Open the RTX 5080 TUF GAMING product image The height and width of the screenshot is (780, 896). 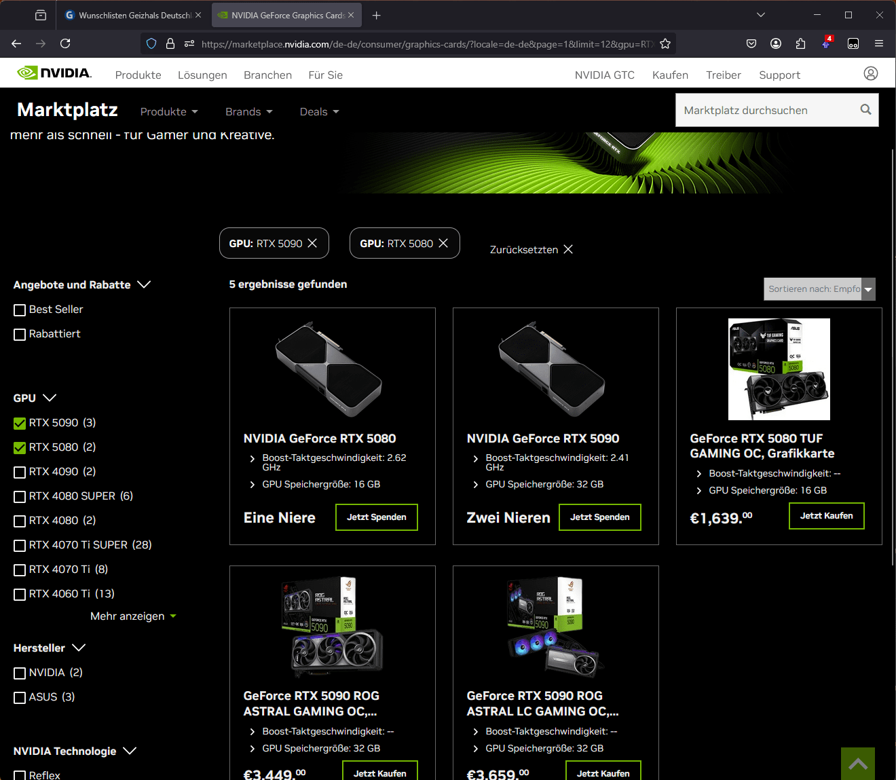[x=779, y=369]
